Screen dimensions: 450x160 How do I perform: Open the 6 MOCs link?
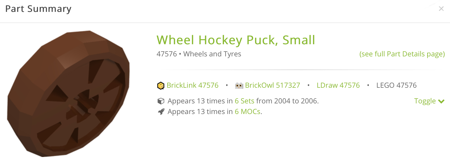[247, 111]
